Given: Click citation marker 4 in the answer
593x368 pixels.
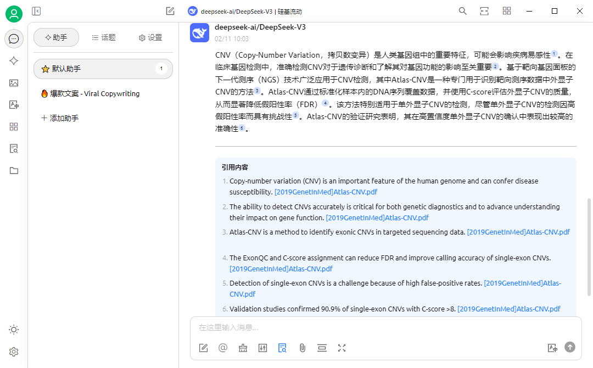Looking at the screenshot, I should pos(325,103).
